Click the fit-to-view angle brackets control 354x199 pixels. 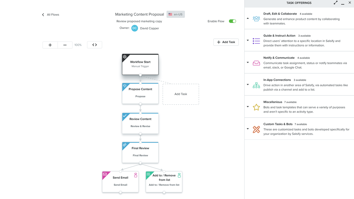coord(94,45)
